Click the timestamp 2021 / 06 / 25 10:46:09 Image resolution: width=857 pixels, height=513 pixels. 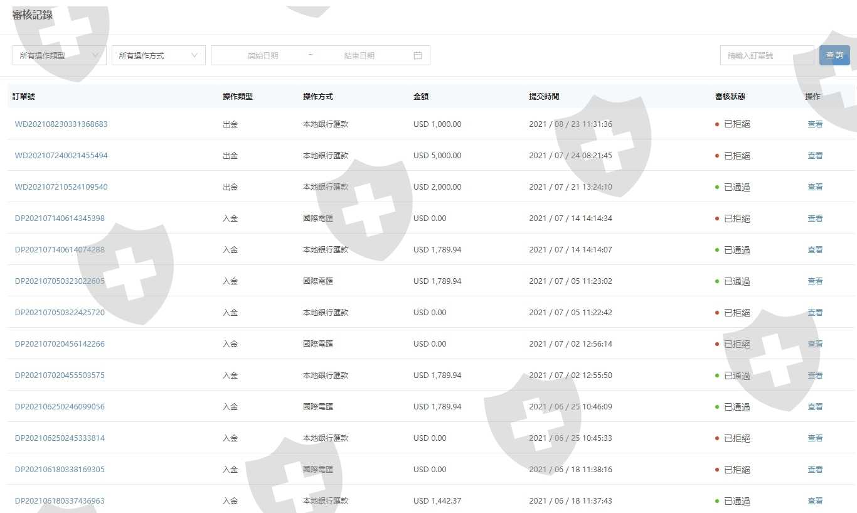[571, 407]
